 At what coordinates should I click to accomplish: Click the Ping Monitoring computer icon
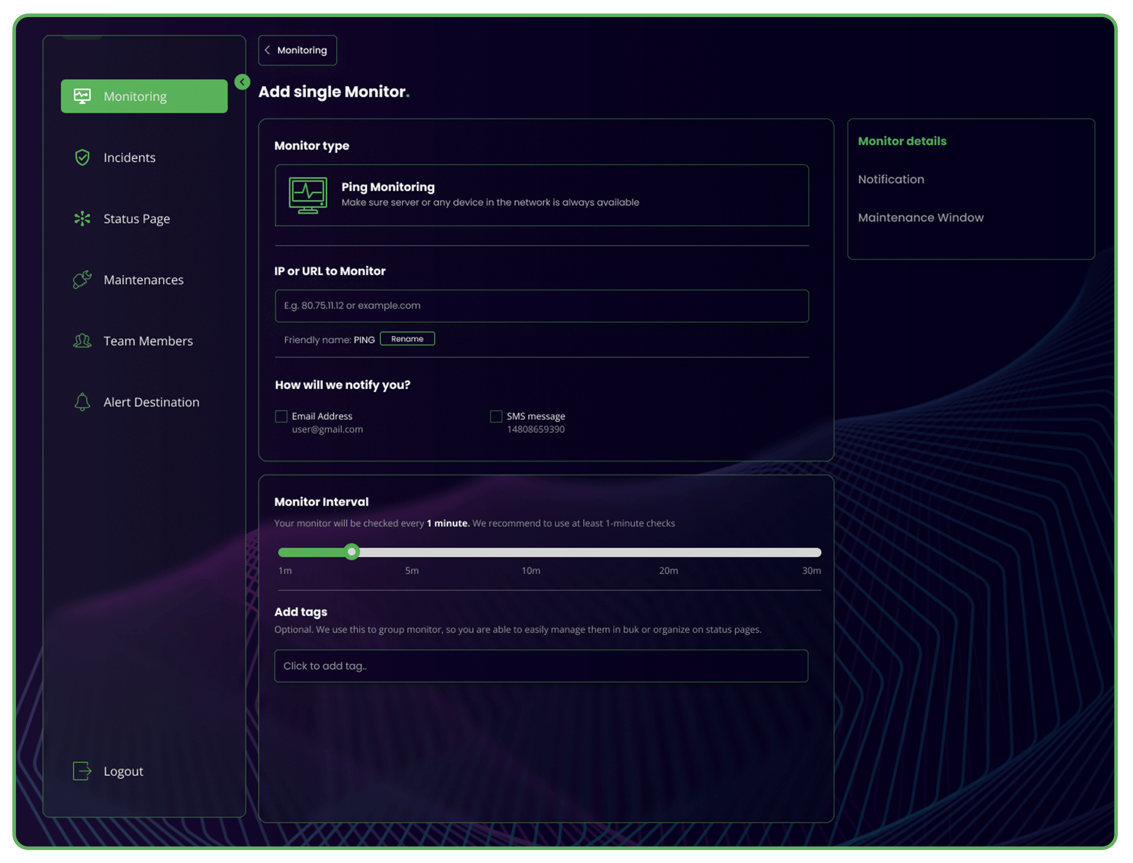(x=307, y=195)
